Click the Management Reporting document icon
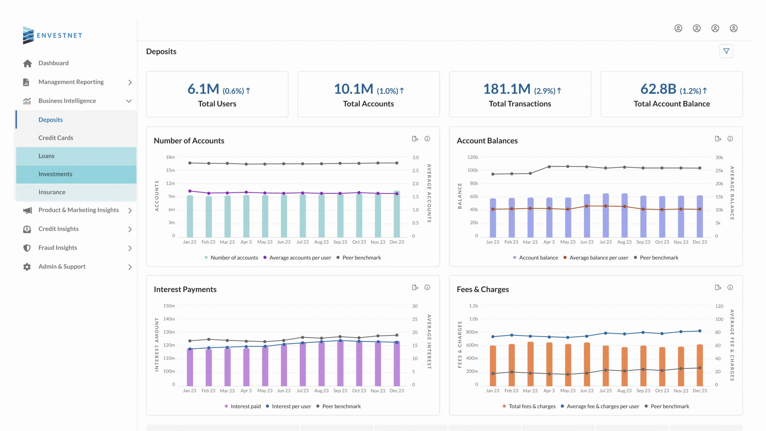The width and height of the screenshot is (766, 431). point(26,82)
